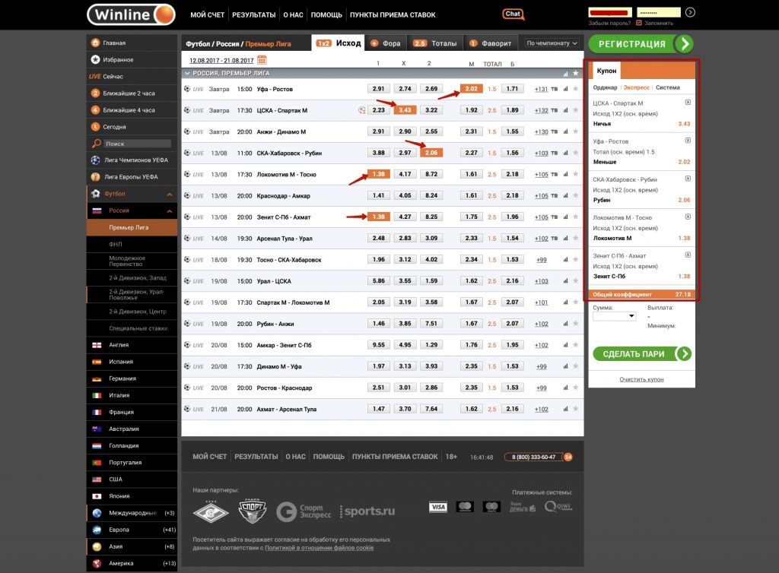Click the login arrow button
This screenshot has width=779, height=573.
click(690, 12)
